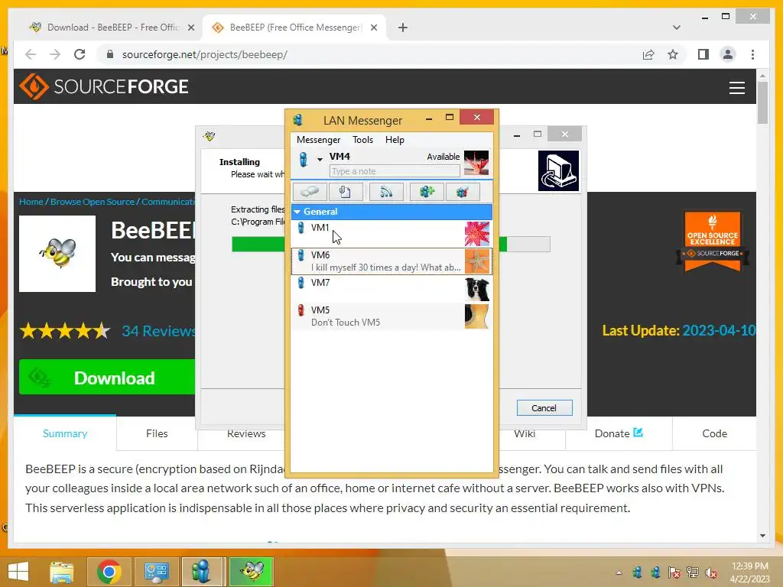783x587 pixels.
Task: Click the red status figure icon beside VM5
Action: pyautogui.click(x=301, y=310)
